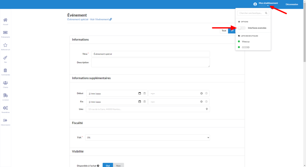The width and height of the screenshot is (306, 167).
Task: Click the Lieu address input field
Action: 148,109
